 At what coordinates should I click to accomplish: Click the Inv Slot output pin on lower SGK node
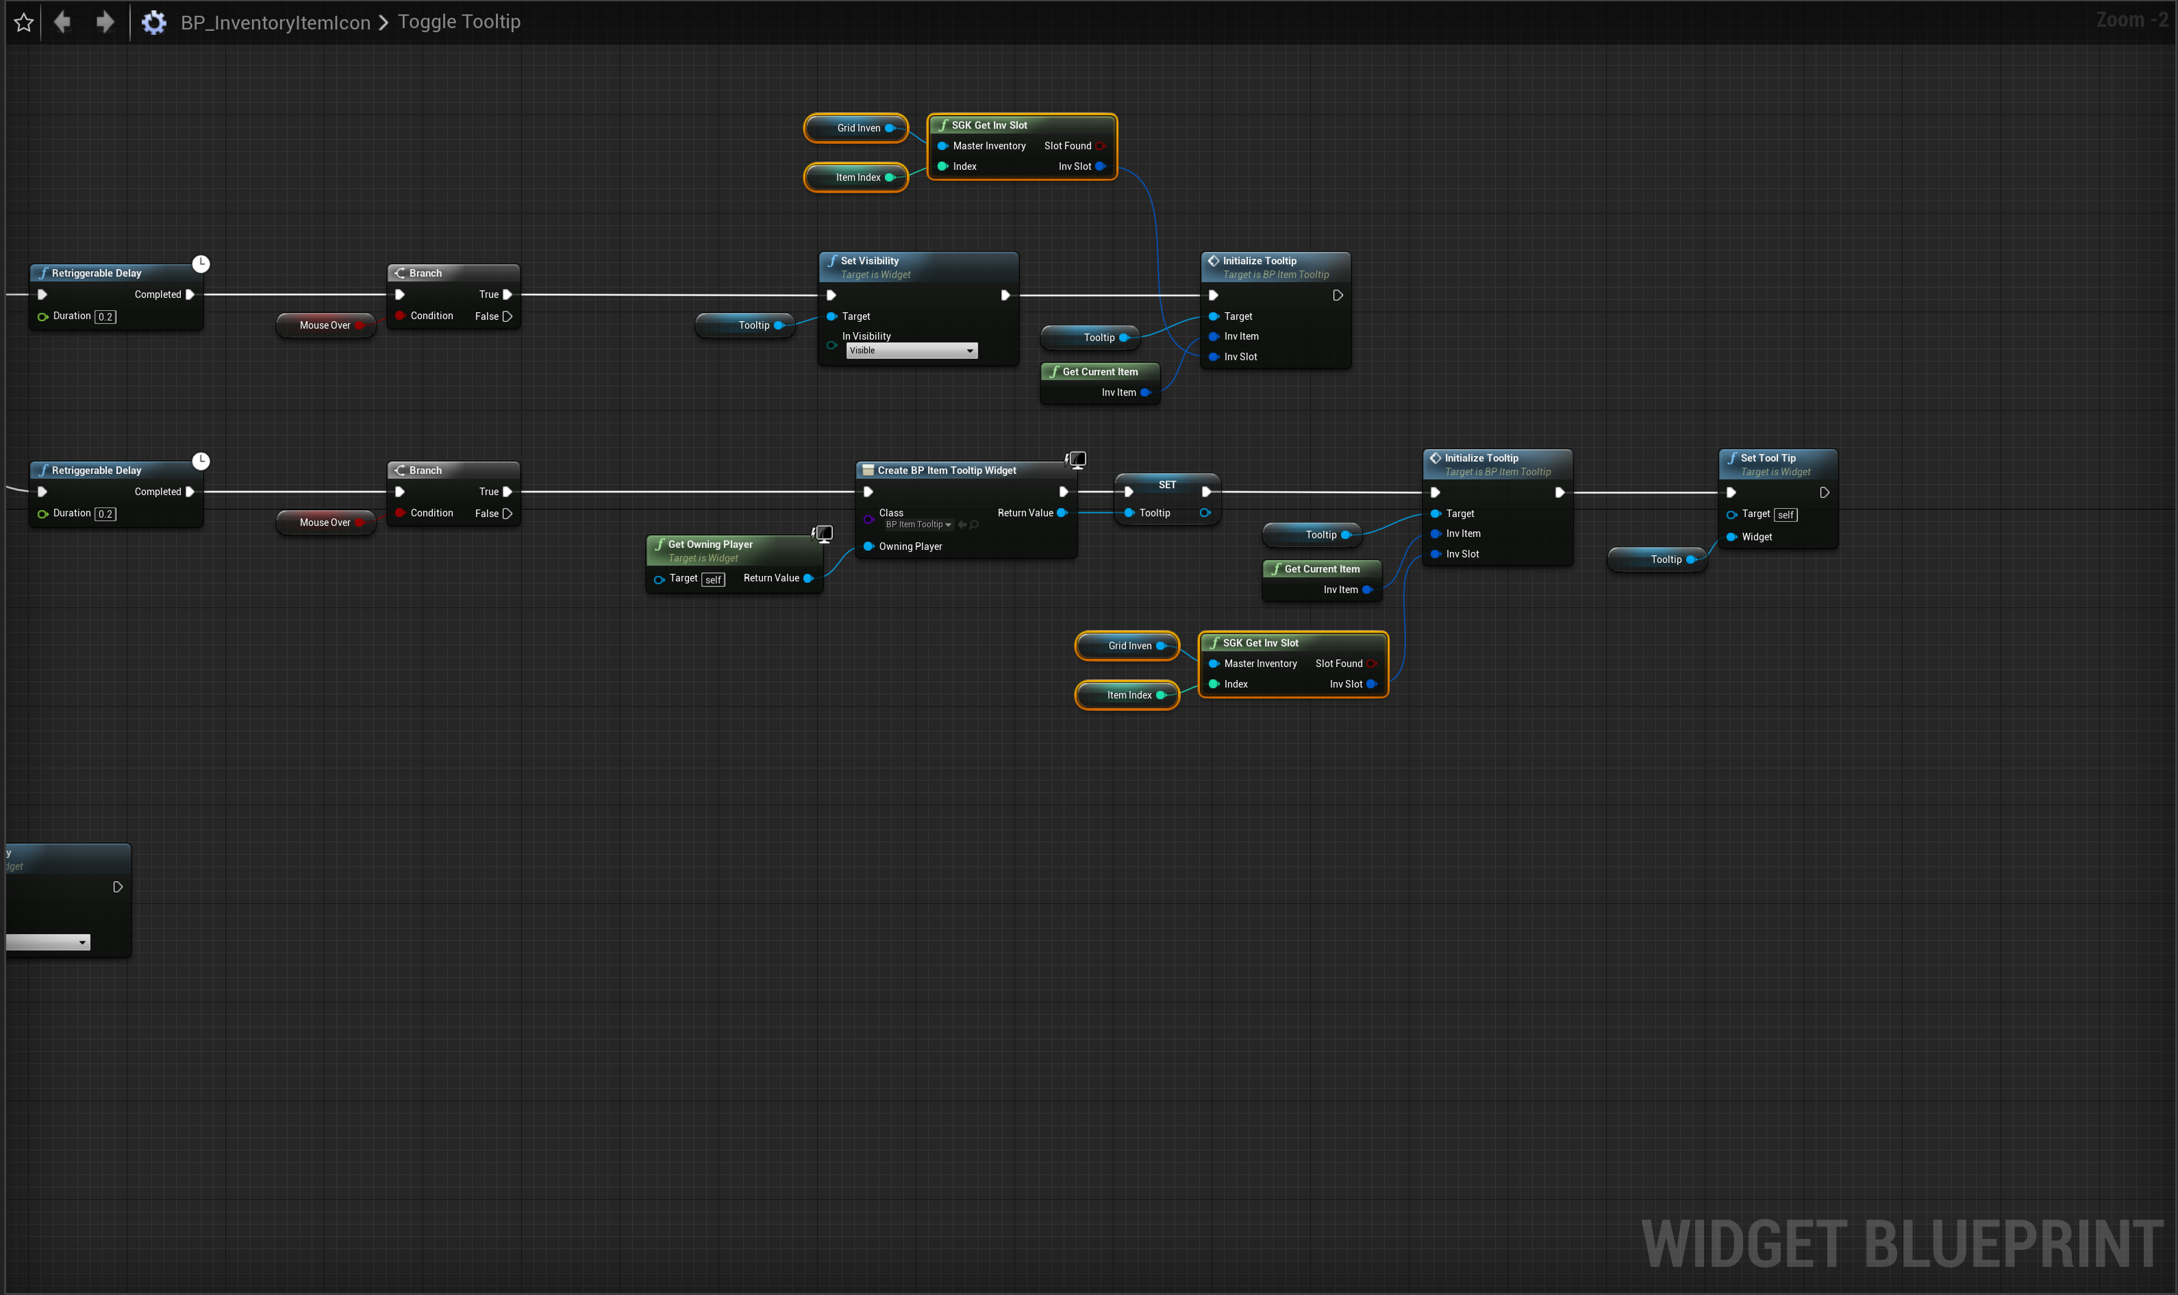coord(1372,684)
